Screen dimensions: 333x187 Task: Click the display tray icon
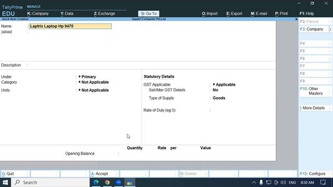coord(268,182)
